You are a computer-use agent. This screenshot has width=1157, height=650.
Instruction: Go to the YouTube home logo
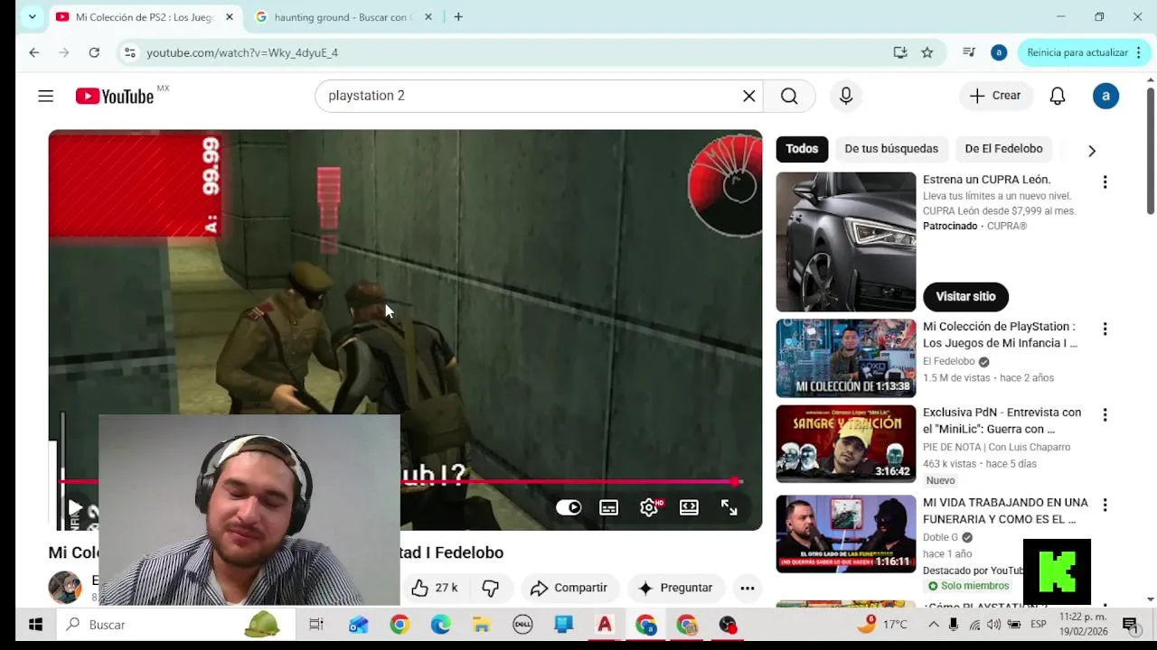[115, 96]
